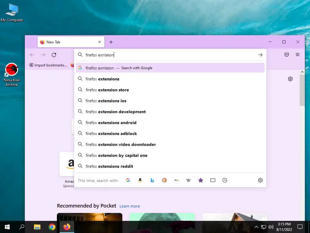Open Pocket 'Learn more' link
Screen dimensions: 310x233
tap(130, 206)
